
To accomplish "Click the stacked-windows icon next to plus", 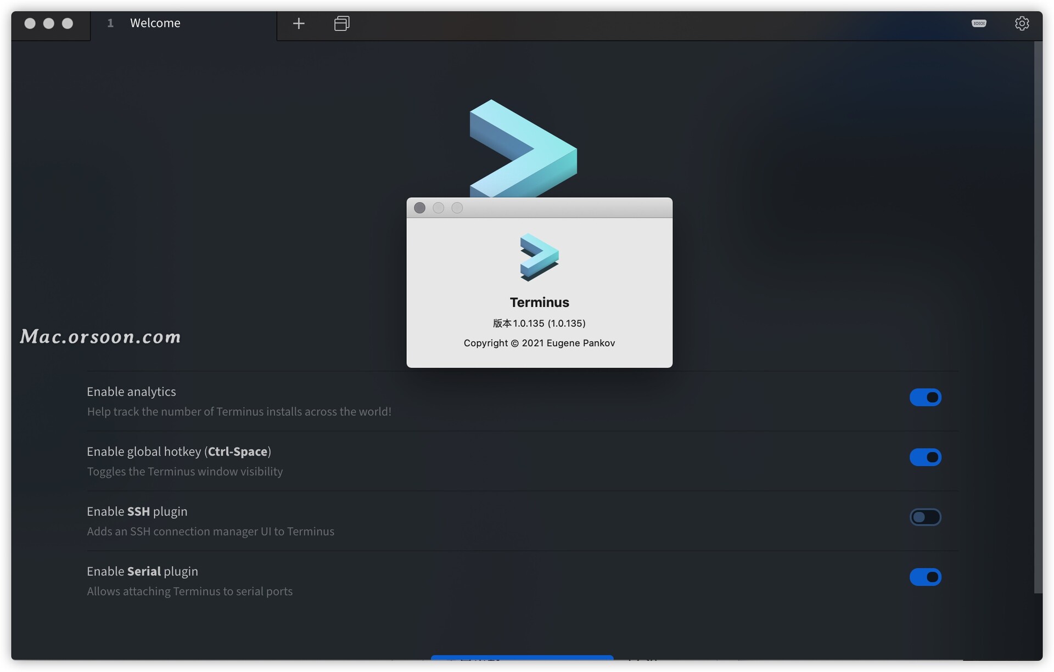I will [x=341, y=23].
